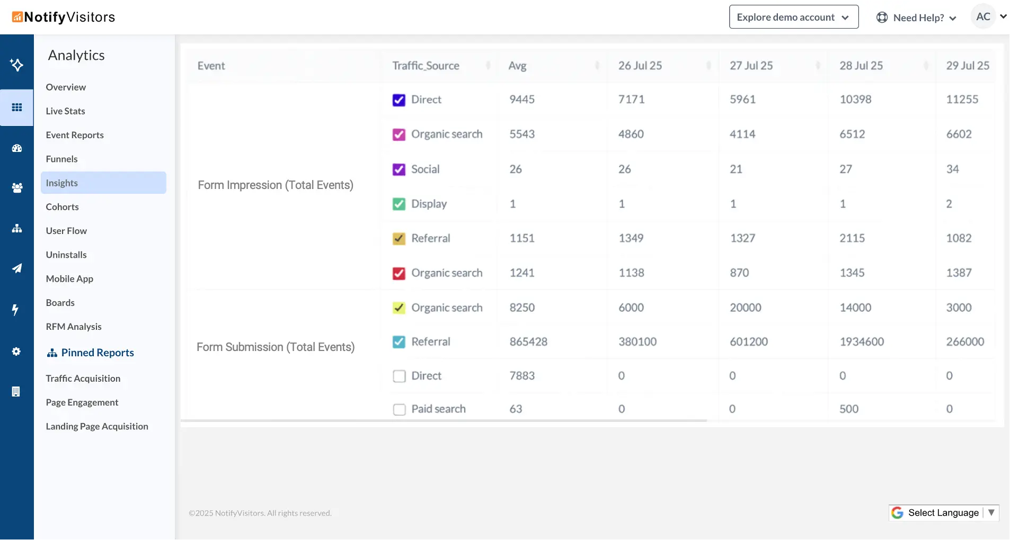
Task: Open the Traffic Acquisition pinned report
Action: click(83, 379)
